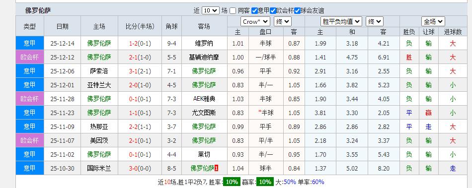Click the 日期 column header
This screenshot has height=188, width=472.
(62, 26)
